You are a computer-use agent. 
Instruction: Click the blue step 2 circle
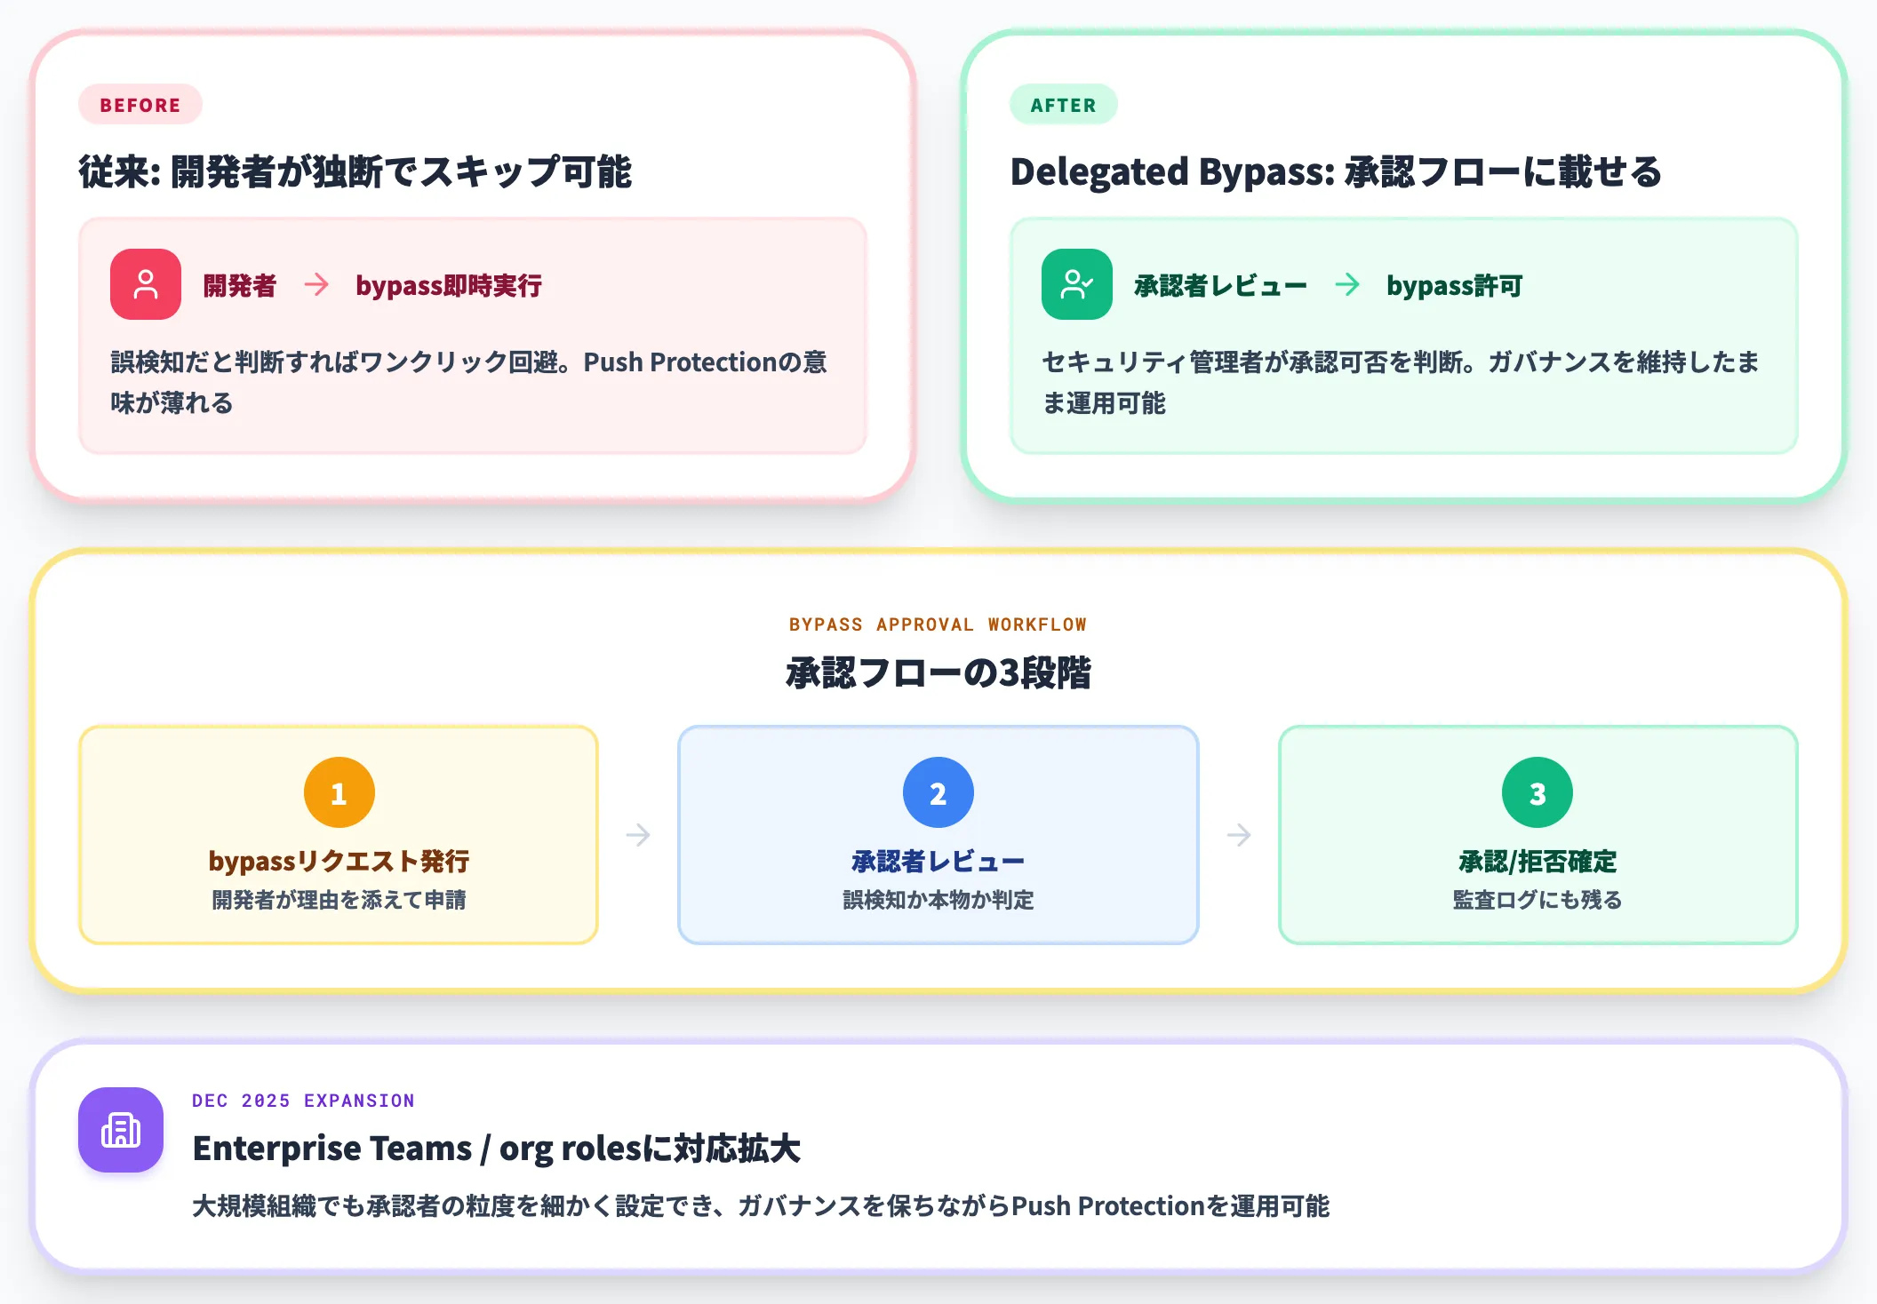point(938,792)
